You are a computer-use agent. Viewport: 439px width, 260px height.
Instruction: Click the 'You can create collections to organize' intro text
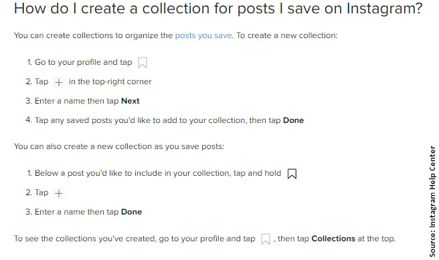pyautogui.click(x=176, y=35)
